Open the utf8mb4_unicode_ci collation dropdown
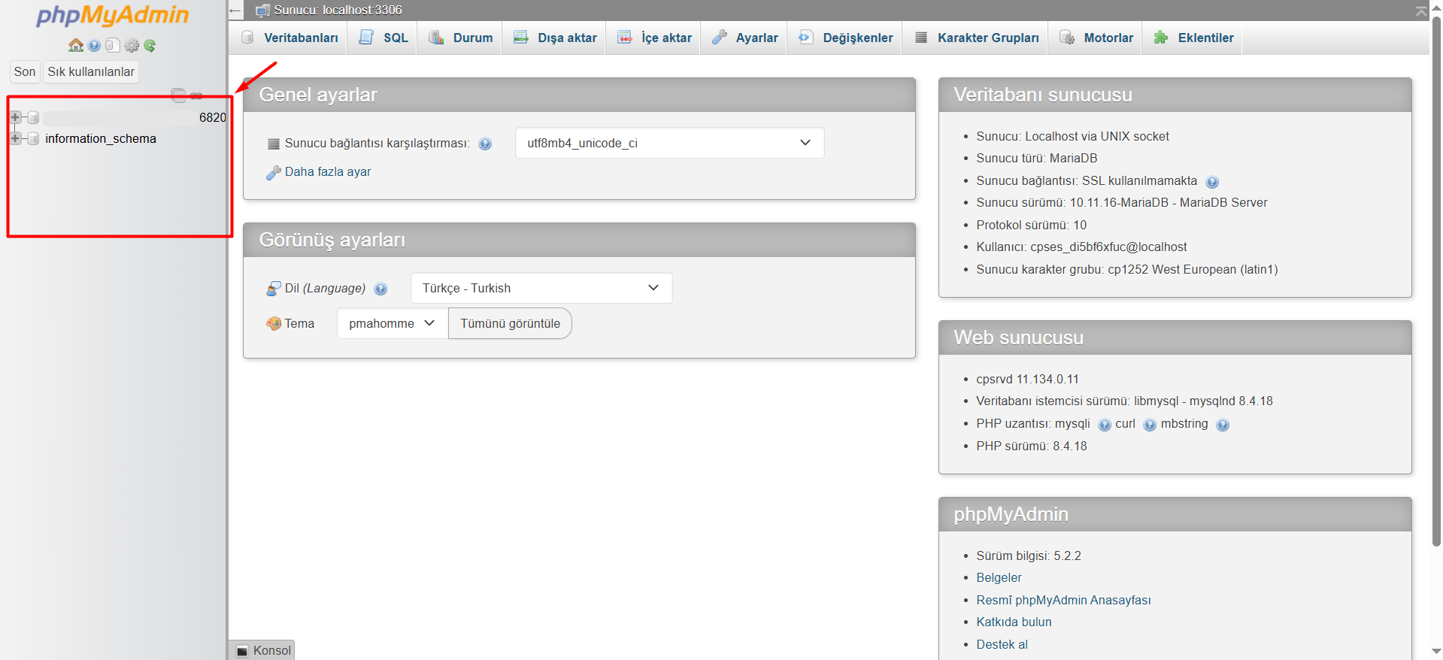1443x660 pixels. [668, 143]
